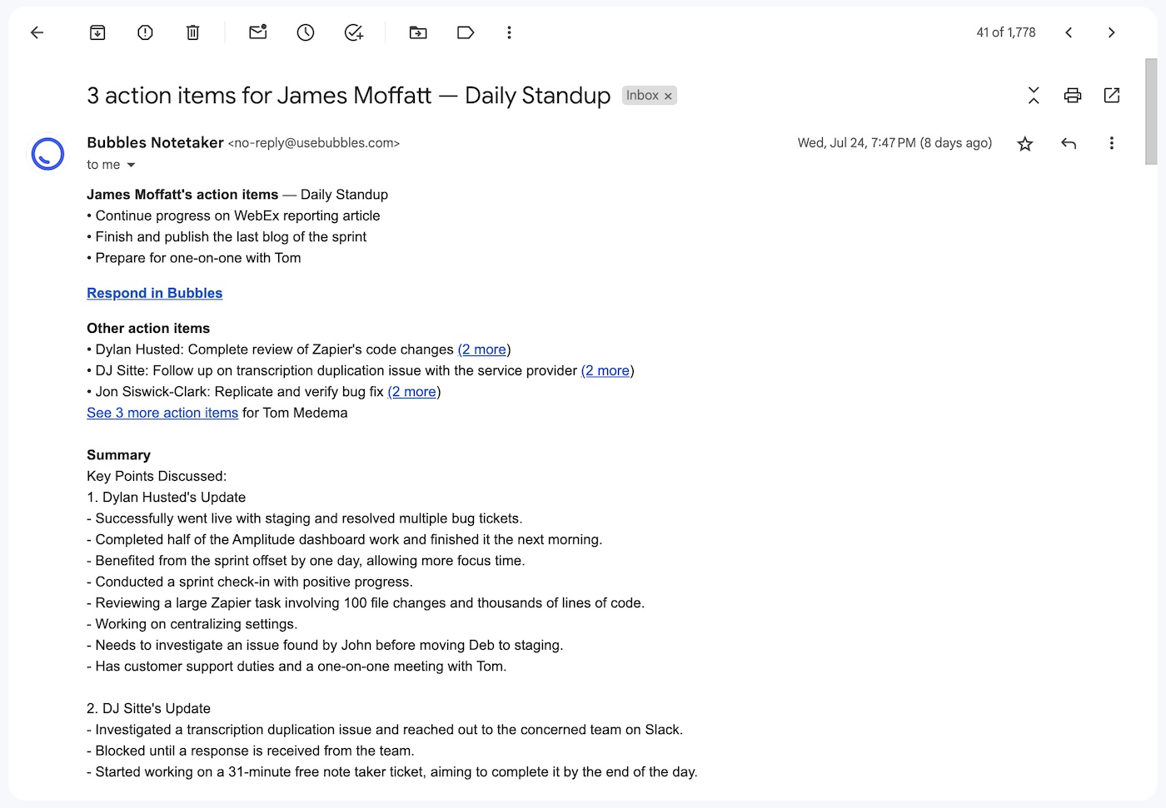Click the sender name Bubbles Notetaker
Screen dimensions: 1166x808
click(155, 142)
